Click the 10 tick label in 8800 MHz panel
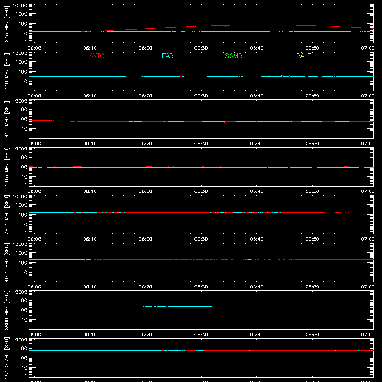382x382 pixels. point(24,320)
